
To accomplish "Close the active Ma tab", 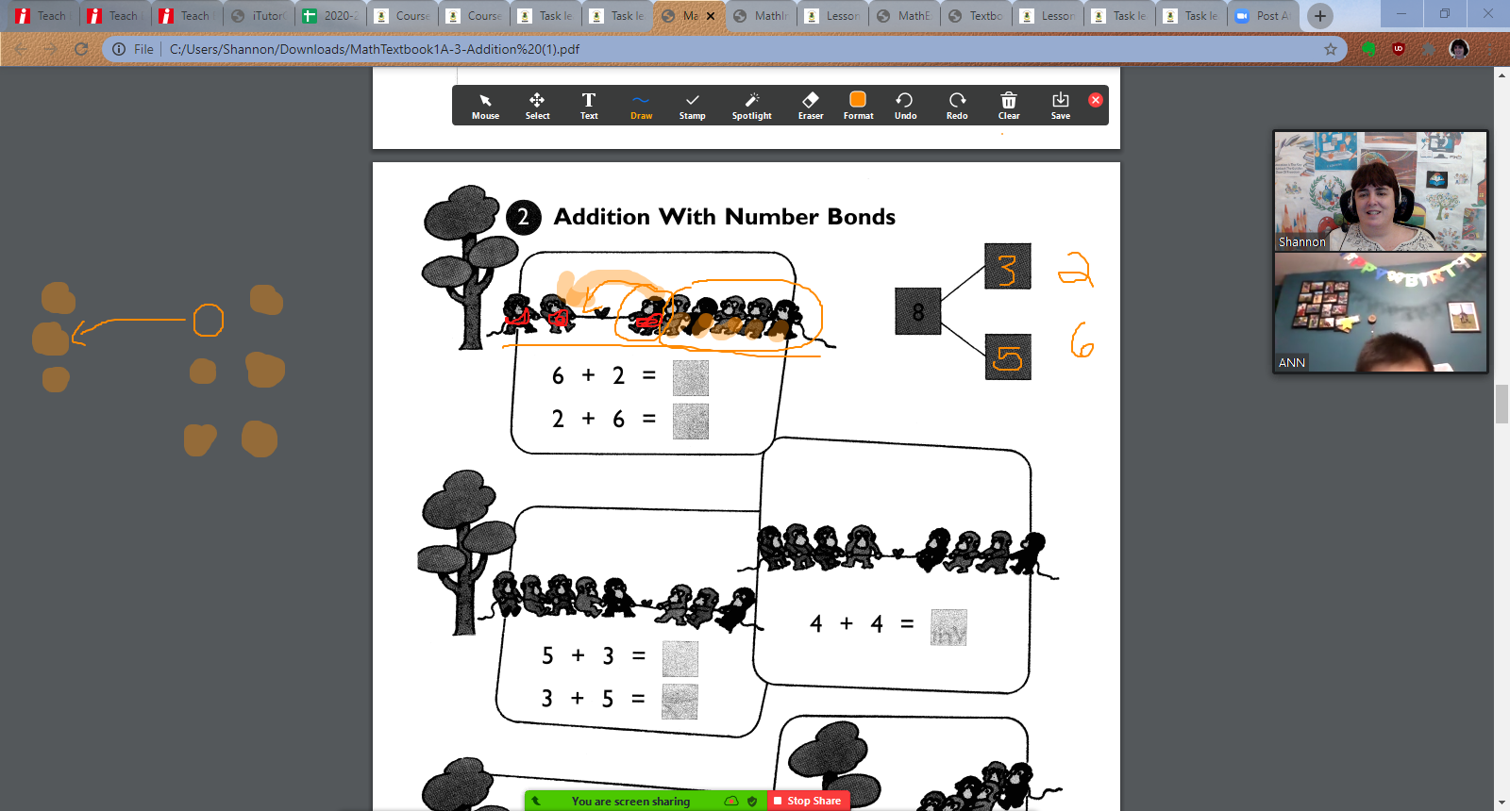I will (x=711, y=16).
